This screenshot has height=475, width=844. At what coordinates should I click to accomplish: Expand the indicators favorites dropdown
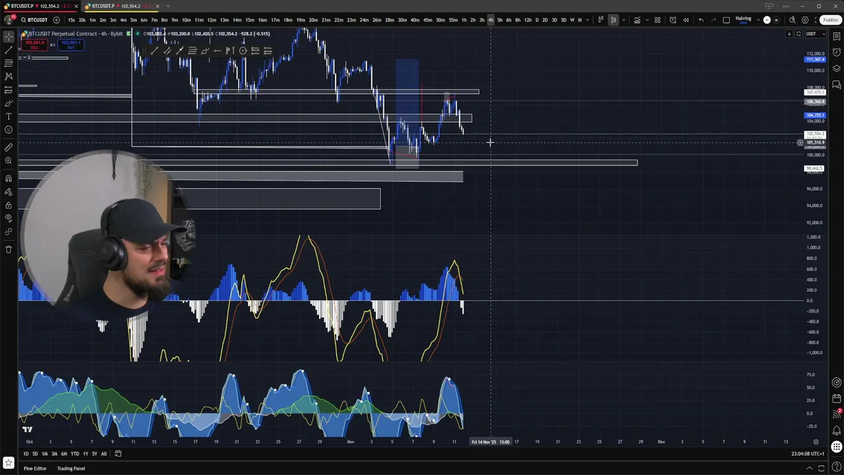click(x=647, y=20)
